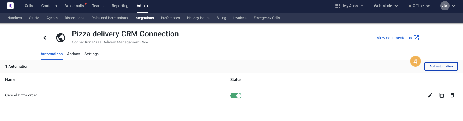Go to the Billing admin section
This screenshot has height=121, width=463.
point(221,18)
